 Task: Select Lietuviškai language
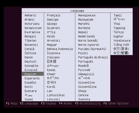56,95
